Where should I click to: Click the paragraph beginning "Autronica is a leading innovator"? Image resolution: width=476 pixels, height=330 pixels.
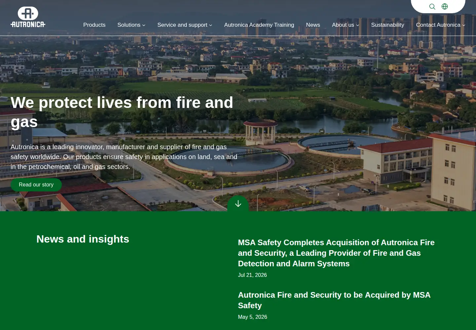(124, 157)
